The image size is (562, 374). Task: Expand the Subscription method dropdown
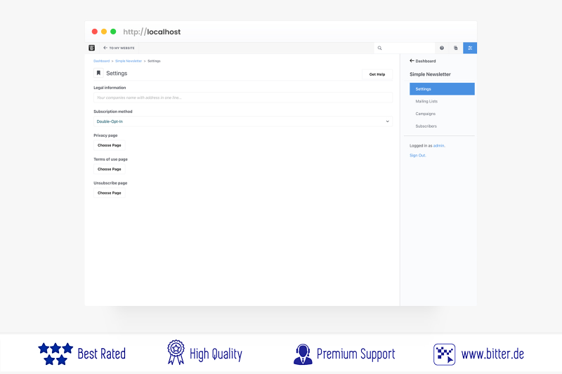[242, 121]
